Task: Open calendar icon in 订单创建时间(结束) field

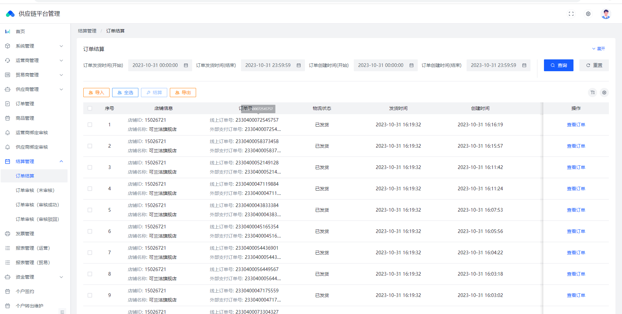Action: click(x=524, y=65)
